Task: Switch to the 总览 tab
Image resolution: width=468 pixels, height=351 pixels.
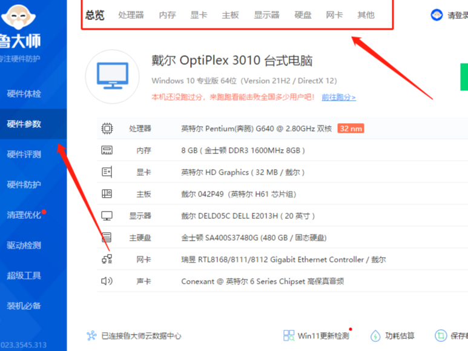Action: click(x=94, y=15)
